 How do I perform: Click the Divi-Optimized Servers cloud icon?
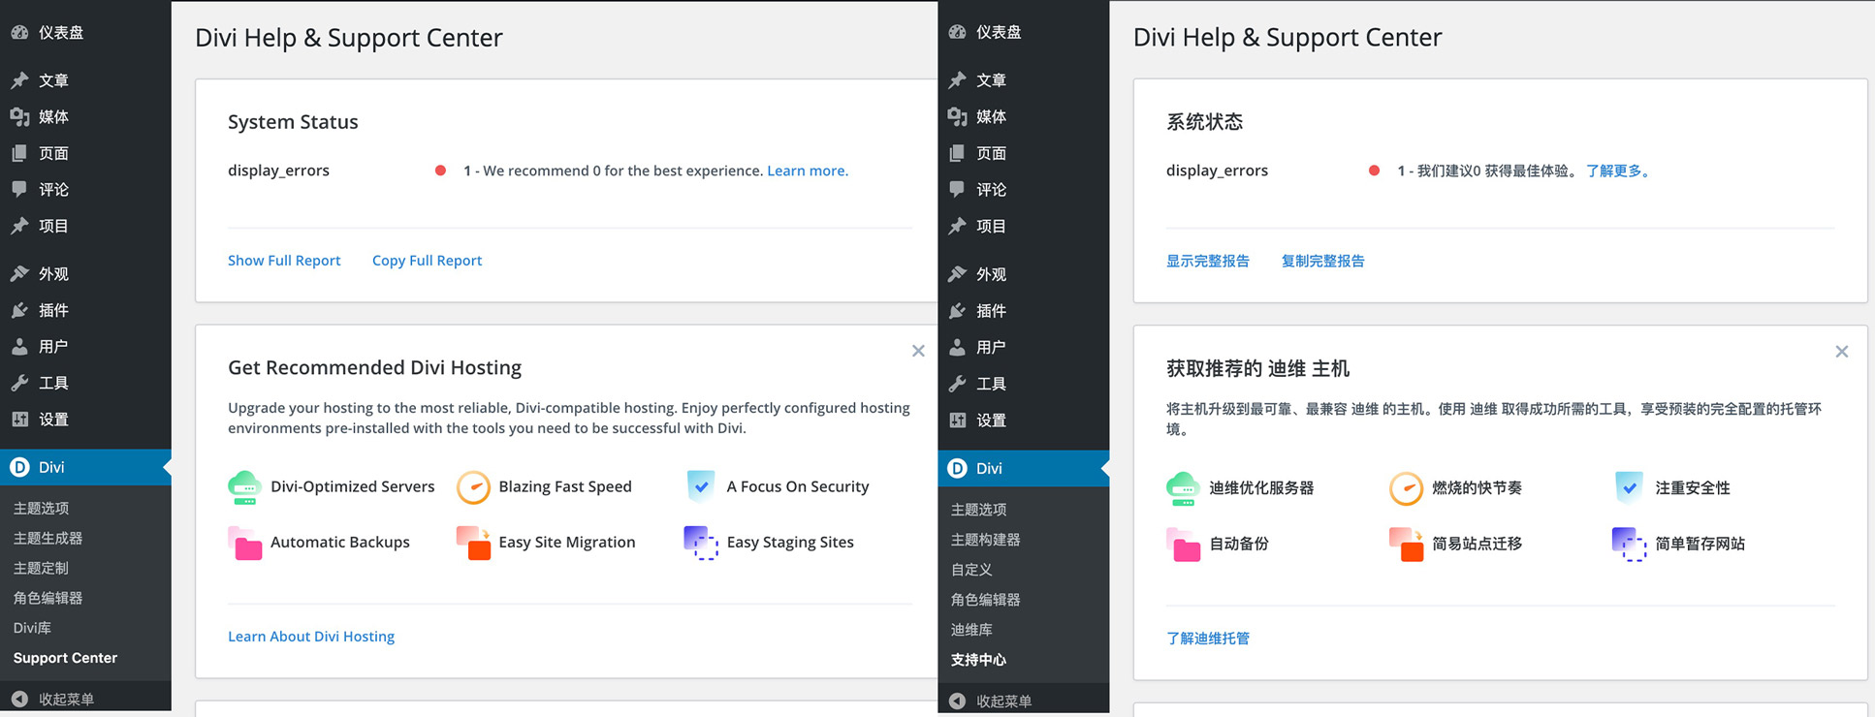(x=244, y=487)
